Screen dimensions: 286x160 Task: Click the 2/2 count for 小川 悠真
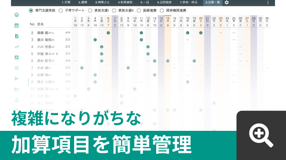pos(68,47)
